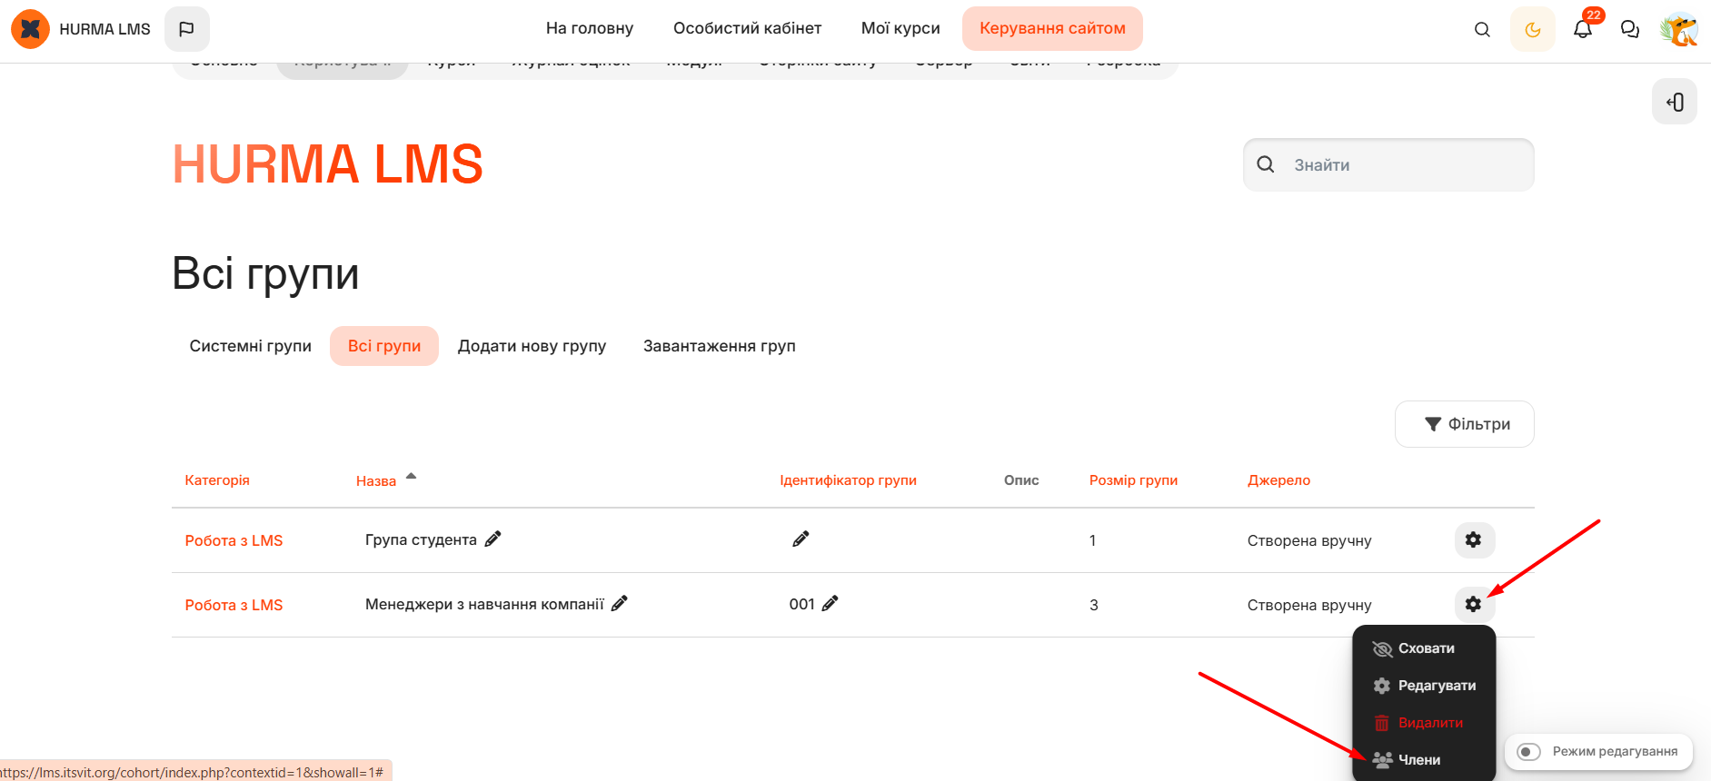Open the side drawer toggle icon
1711x781 pixels.
(1675, 102)
